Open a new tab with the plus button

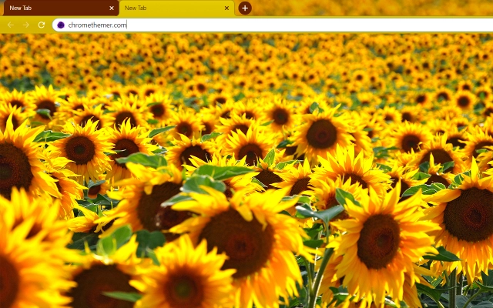click(x=245, y=8)
